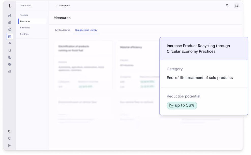
Task: Open the documentation book icon
Action: click(10, 131)
